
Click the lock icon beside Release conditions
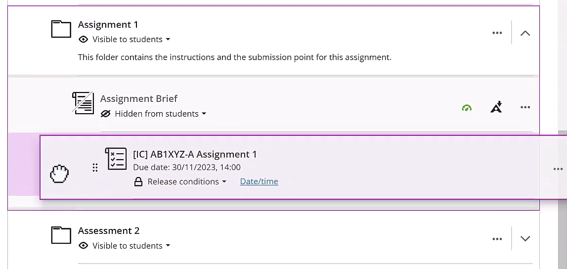(x=139, y=182)
